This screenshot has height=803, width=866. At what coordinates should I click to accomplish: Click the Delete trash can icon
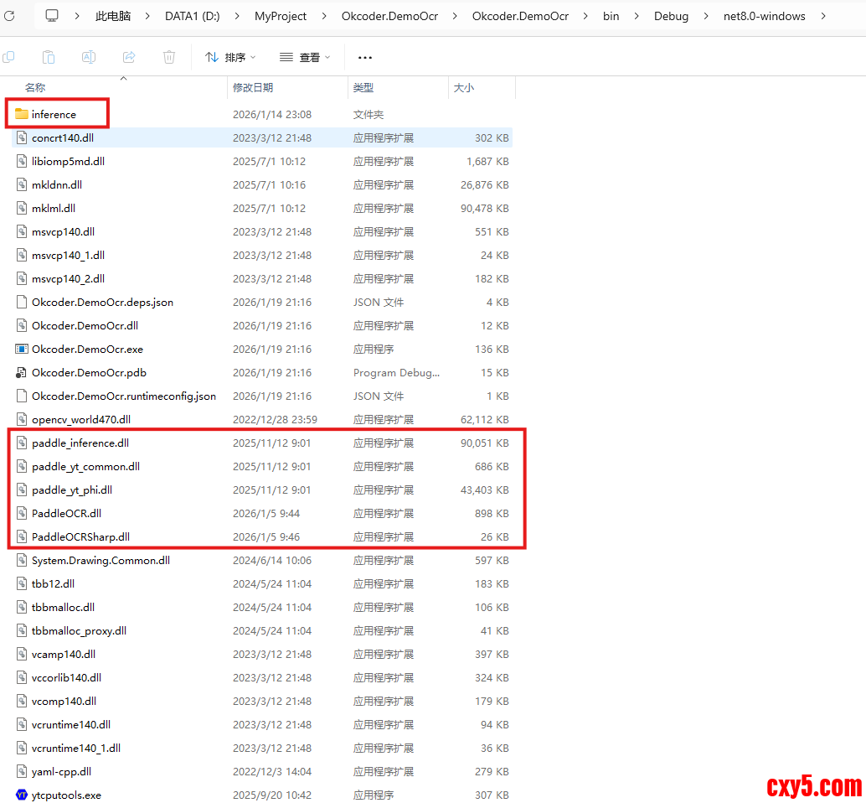pos(169,57)
